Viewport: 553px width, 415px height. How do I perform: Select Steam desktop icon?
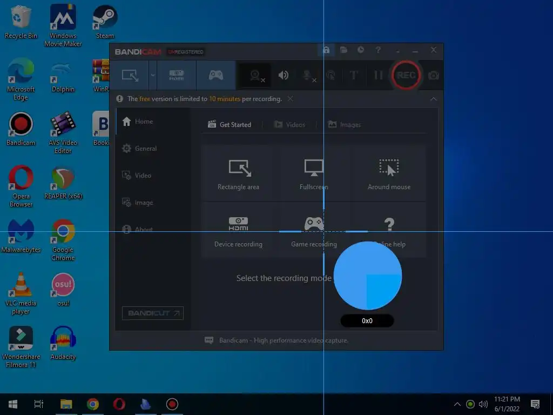coord(105,22)
